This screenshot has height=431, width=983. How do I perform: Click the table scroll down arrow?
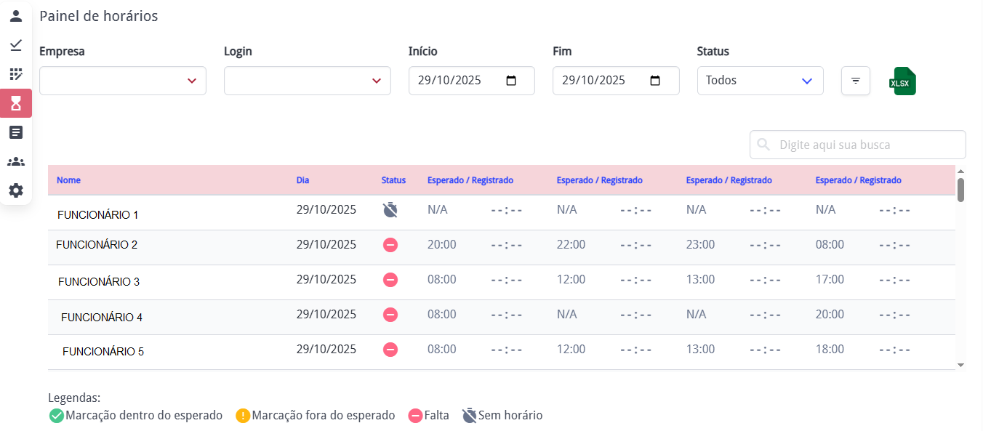click(960, 365)
